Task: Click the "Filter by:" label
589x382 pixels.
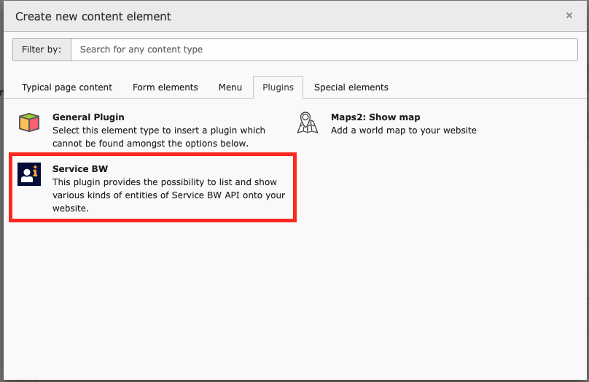Action: [x=42, y=50]
